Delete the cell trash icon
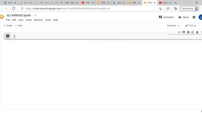 [x=197, y=32]
